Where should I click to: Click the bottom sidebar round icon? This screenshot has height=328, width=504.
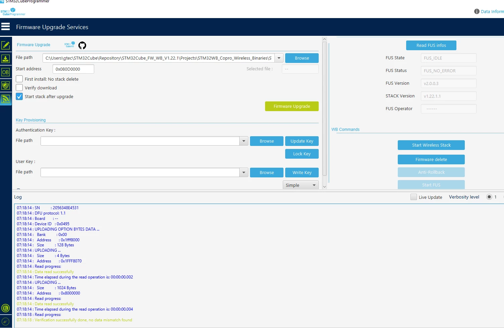click(6, 321)
